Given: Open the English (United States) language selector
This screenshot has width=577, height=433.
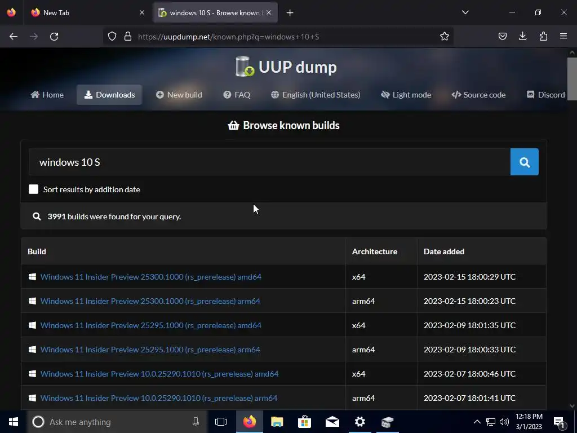Looking at the screenshot, I should point(316,95).
